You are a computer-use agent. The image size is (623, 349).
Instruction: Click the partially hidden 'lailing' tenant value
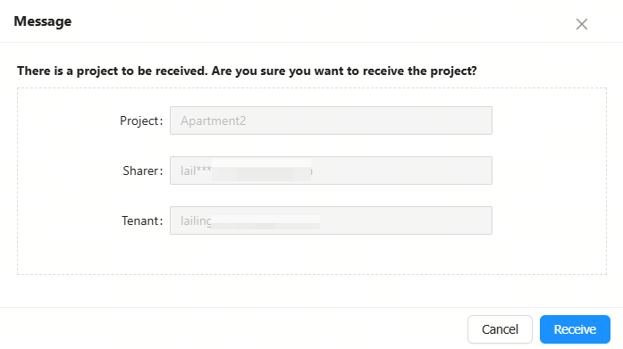point(196,220)
